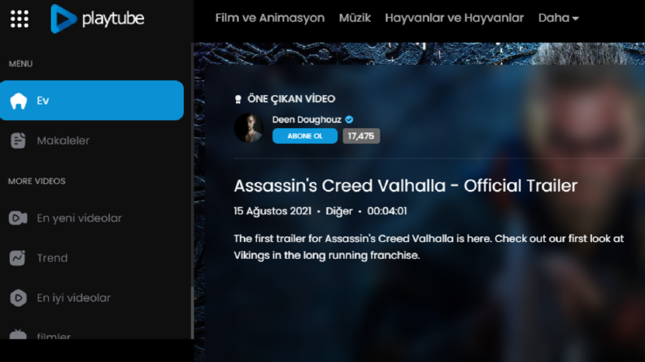This screenshot has width=645, height=362.
Task: Open Film ve Animasyon category
Action: tap(270, 18)
